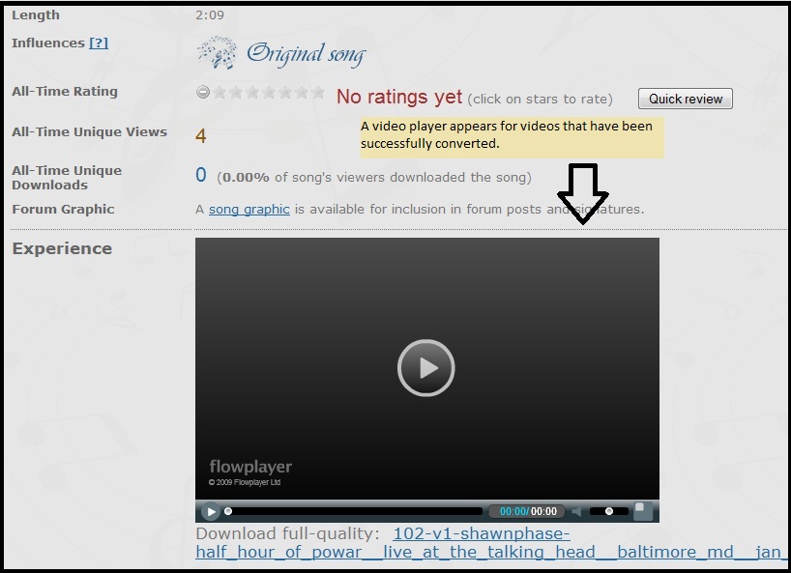Click the 00:00/00:00 time display
This screenshot has height=573, width=791.
coord(528,511)
